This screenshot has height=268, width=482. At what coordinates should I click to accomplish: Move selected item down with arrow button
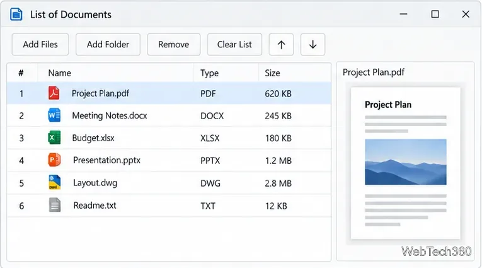coord(313,45)
